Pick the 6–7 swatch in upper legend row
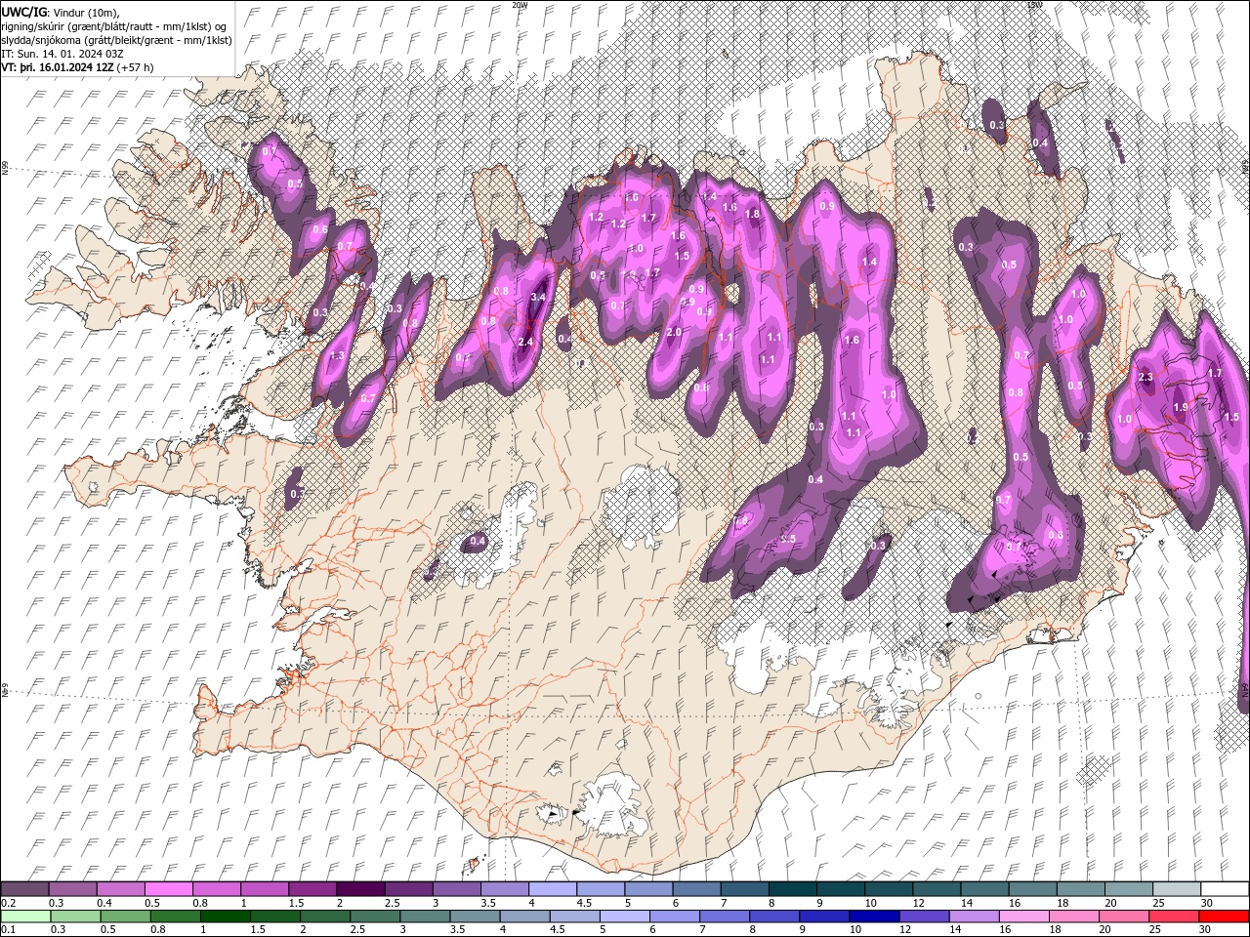 pyautogui.click(x=696, y=889)
